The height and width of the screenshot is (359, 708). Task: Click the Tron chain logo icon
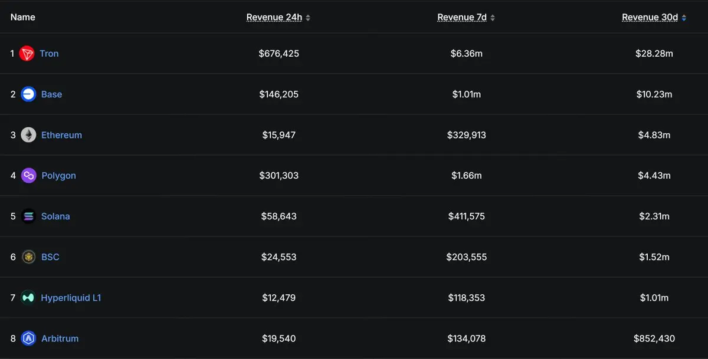[27, 54]
